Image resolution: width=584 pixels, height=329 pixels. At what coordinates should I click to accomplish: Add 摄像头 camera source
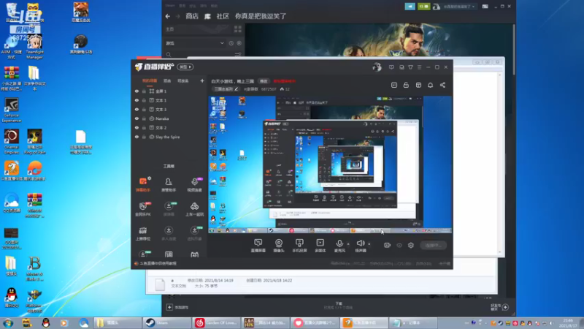click(x=279, y=246)
